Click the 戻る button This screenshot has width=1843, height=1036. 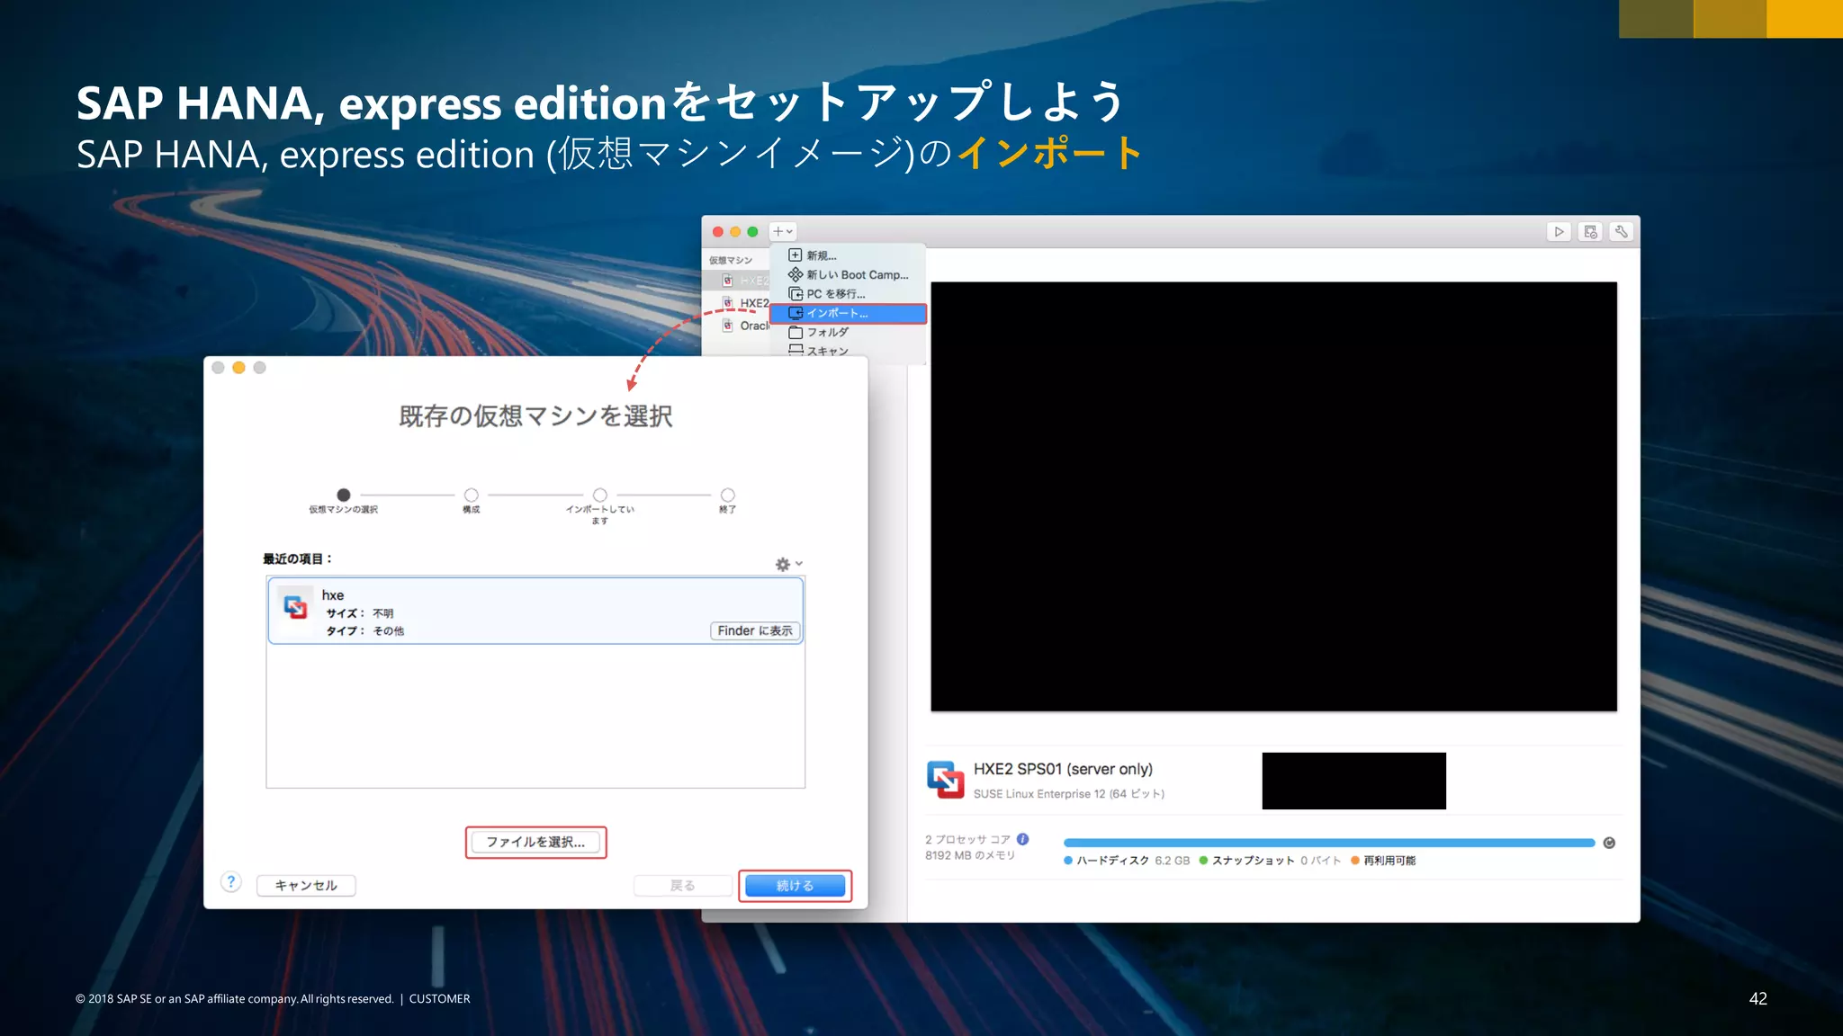coord(682,885)
